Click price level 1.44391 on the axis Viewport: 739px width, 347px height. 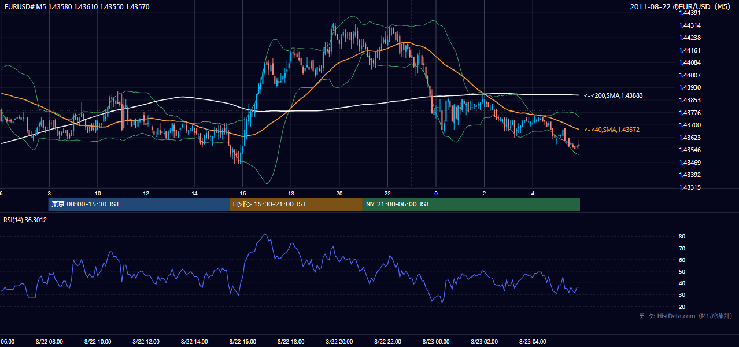[689, 13]
